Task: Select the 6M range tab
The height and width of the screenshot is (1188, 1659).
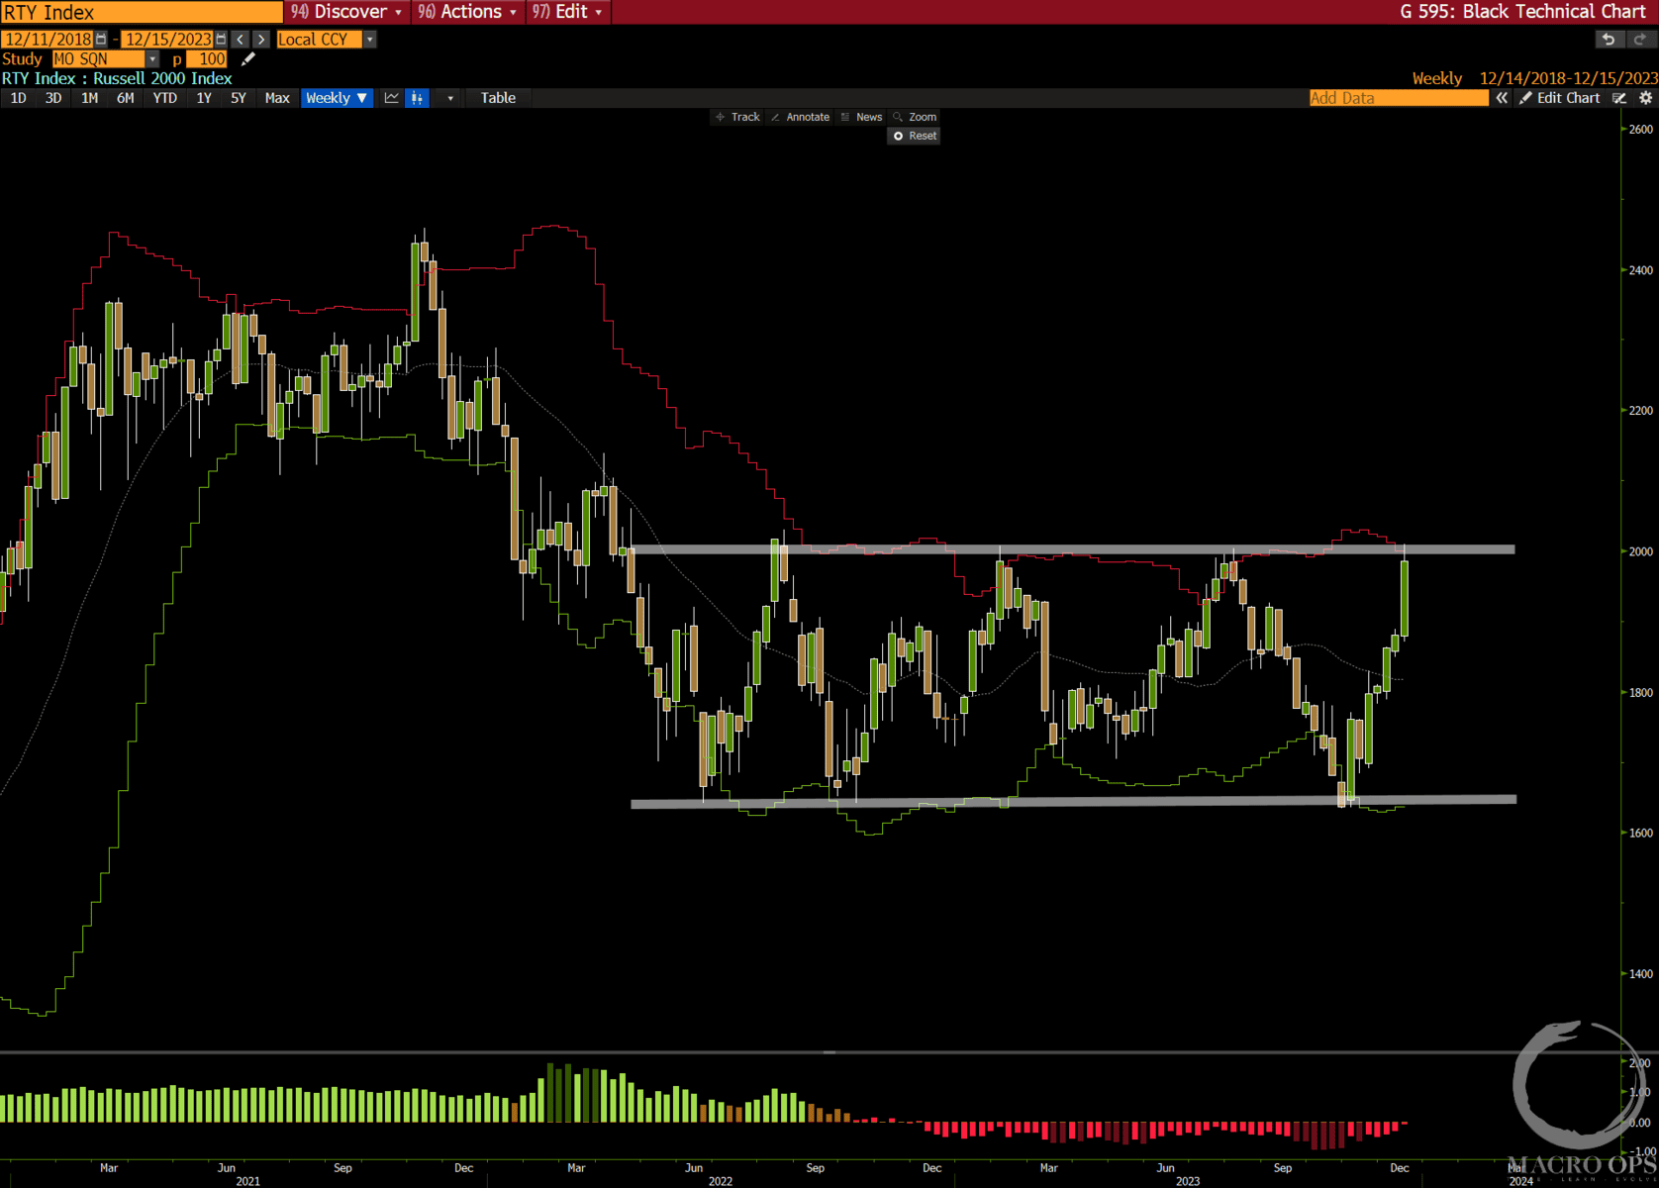Action: click(x=125, y=98)
